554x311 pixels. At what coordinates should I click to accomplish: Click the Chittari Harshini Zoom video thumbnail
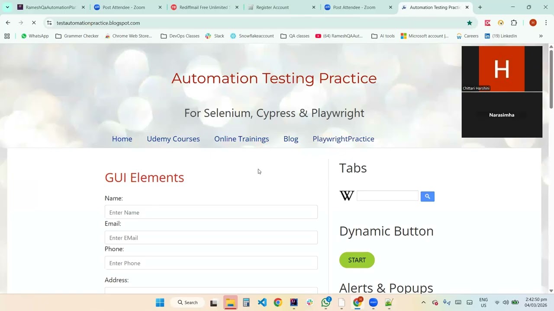click(x=502, y=69)
